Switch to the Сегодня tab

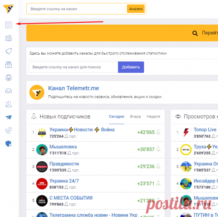point(116,116)
